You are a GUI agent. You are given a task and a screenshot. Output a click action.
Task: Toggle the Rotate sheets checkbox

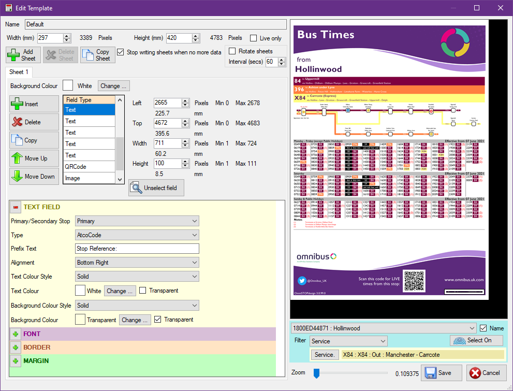pyautogui.click(x=232, y=51)
